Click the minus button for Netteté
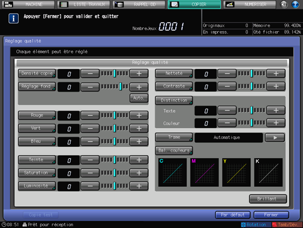The height and width of the screenshot is (228, 303). (x=227, y=74)
